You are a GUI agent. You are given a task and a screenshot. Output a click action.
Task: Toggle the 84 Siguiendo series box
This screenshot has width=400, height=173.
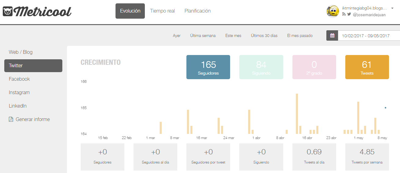point(261,67)
